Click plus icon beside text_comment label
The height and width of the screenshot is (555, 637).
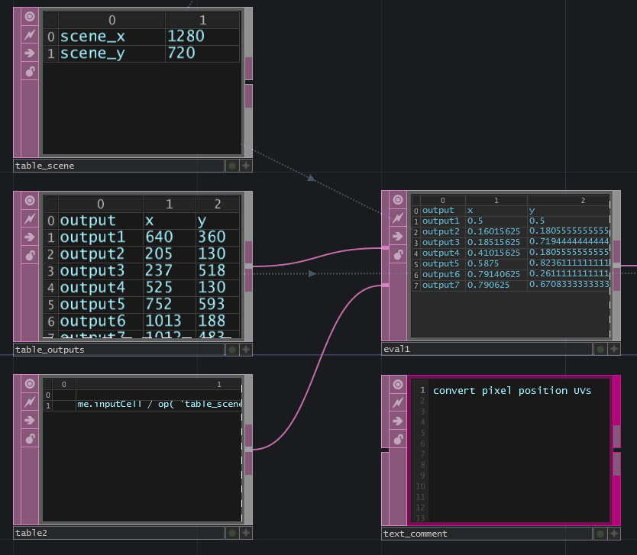pyautogui.click(x=614, y=534)
